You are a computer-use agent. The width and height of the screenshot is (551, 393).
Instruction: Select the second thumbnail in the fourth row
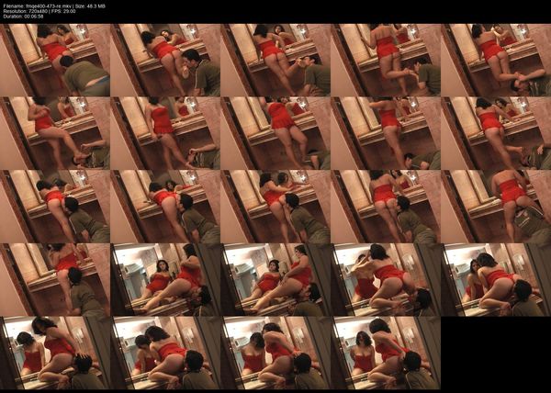[165, 280]
